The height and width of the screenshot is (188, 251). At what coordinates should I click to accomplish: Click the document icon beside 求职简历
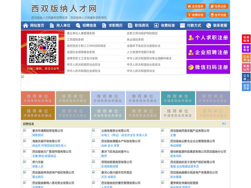pyautogui.click(x=104, y=25)
